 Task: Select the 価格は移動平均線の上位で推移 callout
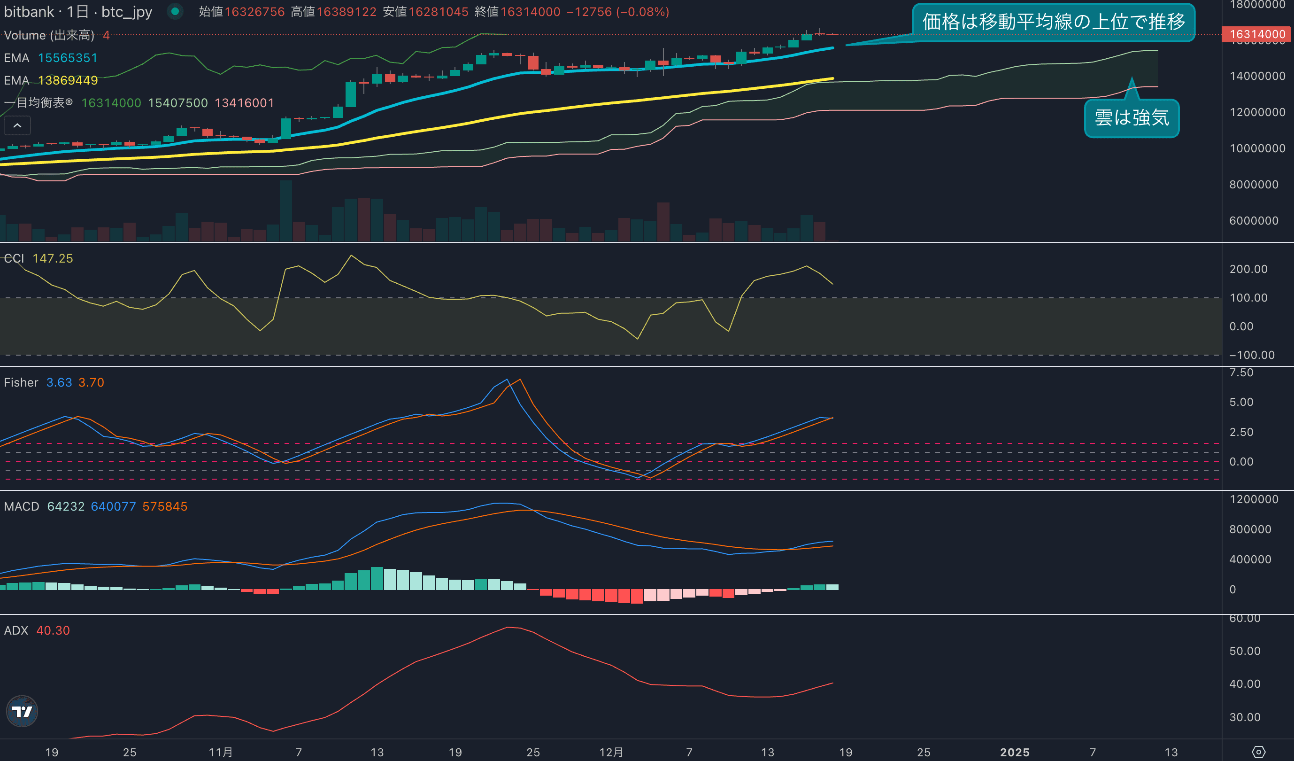(x=1053, y=22)
